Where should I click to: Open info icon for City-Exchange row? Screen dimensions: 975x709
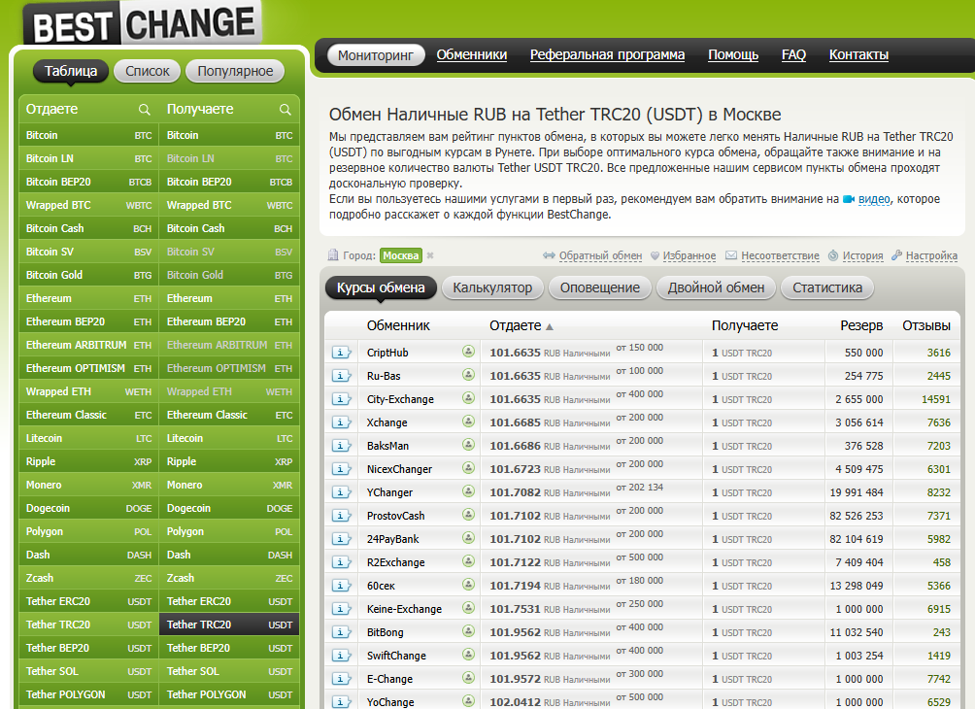pos(341,399)
